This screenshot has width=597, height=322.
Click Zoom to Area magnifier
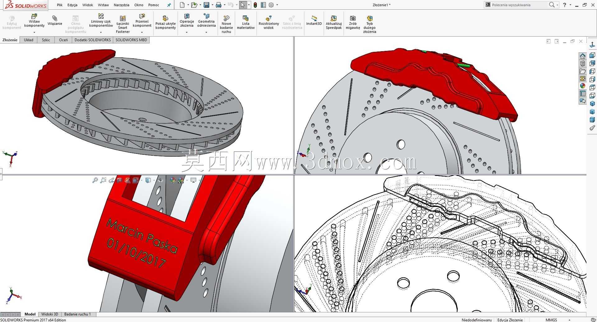pos(103,180)
